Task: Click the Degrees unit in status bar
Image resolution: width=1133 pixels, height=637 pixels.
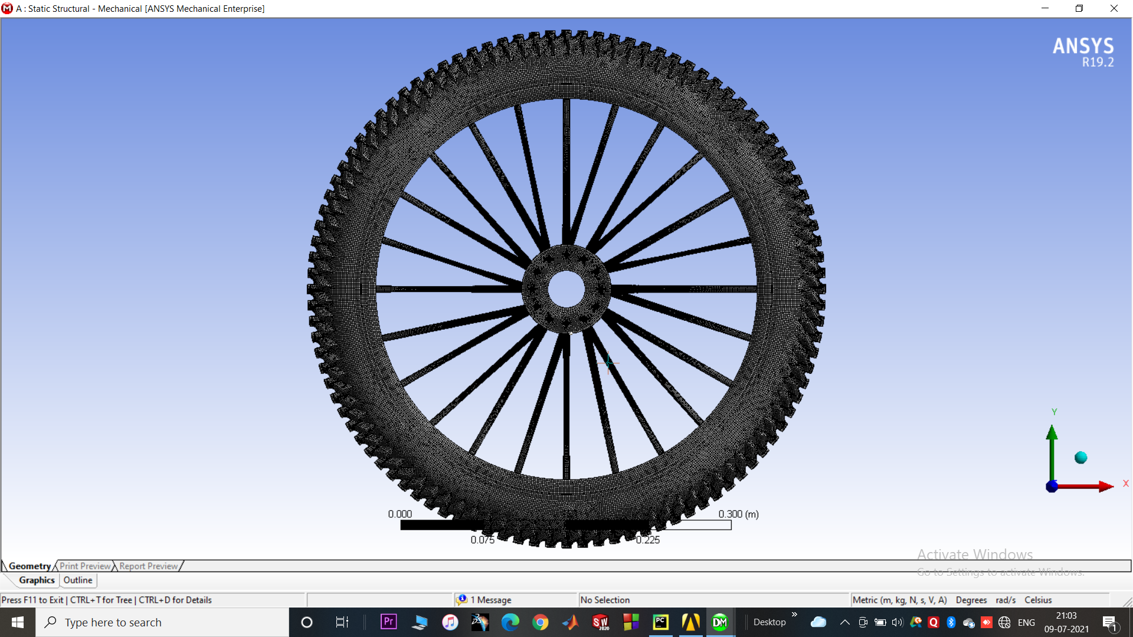Action: point(971,600)
